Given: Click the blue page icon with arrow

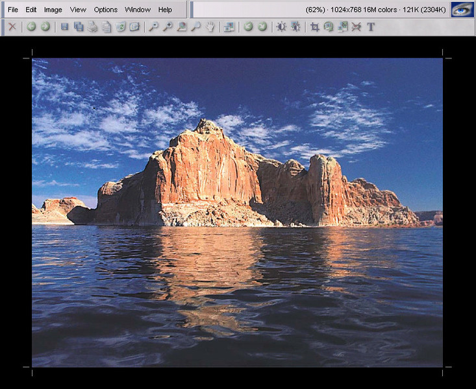Looking at the screenshot, I should coord(134,27).
